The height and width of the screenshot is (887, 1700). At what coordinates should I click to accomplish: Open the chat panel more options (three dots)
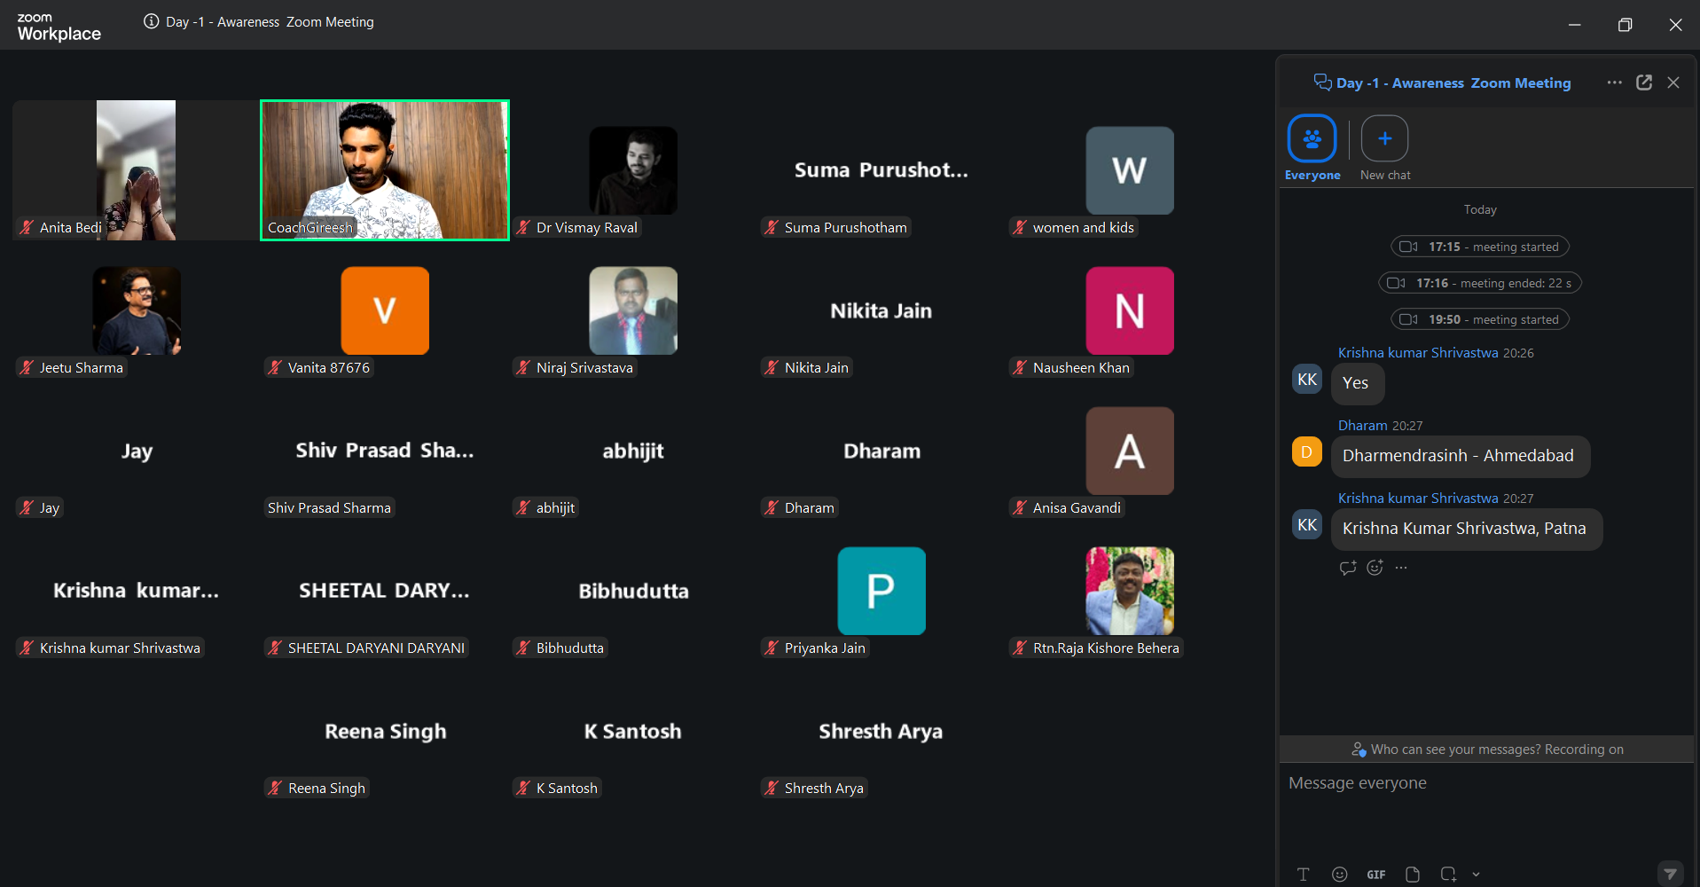click(1614, 82)
